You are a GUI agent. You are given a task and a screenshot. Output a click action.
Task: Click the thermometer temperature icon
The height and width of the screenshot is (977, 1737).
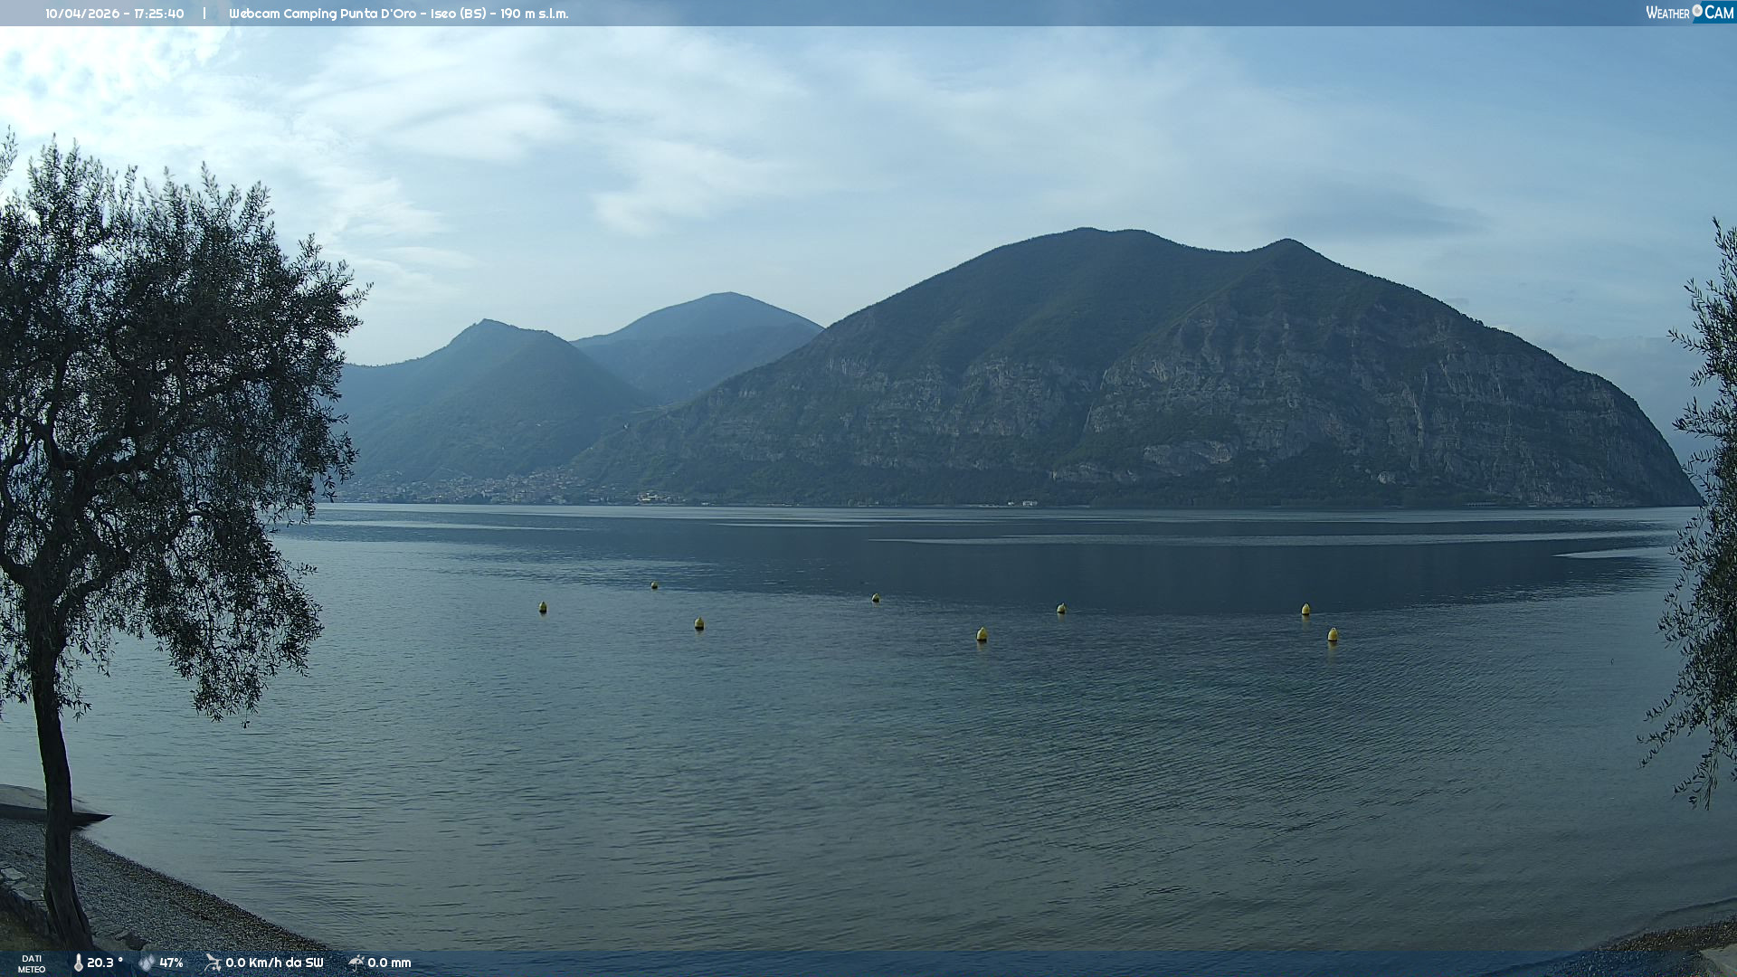pos(78,963)
